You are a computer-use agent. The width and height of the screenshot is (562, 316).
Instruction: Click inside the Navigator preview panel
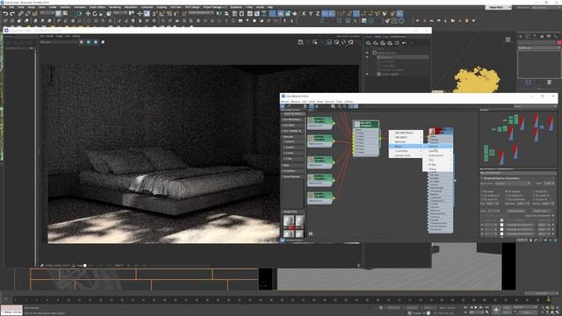518,139
